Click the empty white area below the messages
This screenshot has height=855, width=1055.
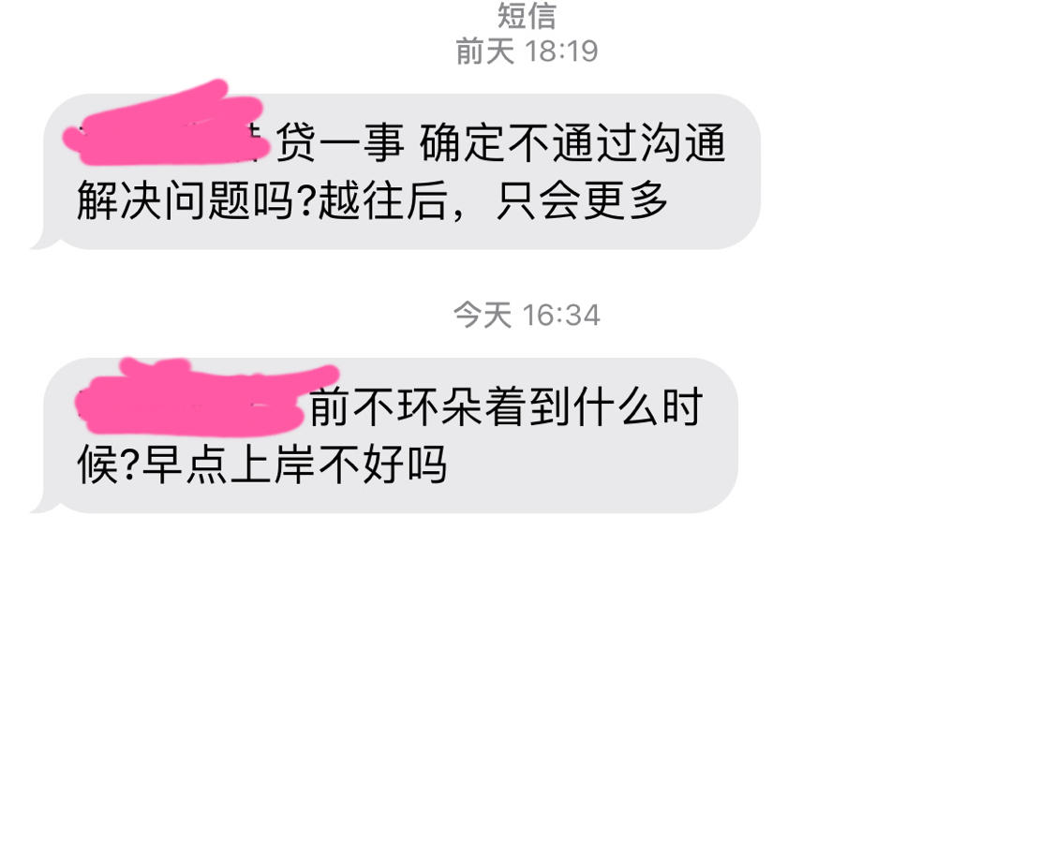527,680
